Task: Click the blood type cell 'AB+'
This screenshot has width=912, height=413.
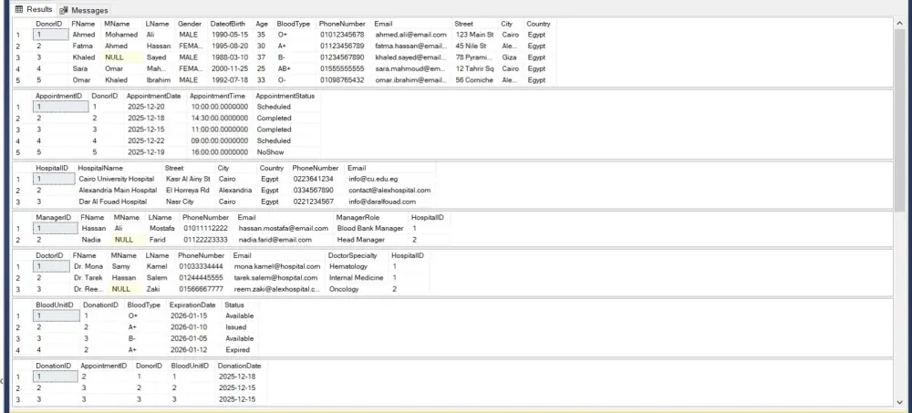Action: [x=285, y=68]
